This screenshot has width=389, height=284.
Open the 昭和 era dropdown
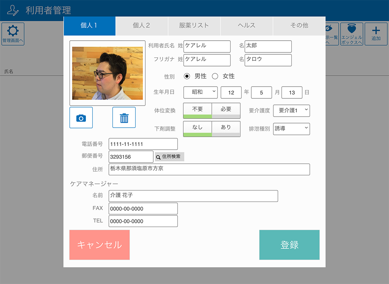click(200, 92)
